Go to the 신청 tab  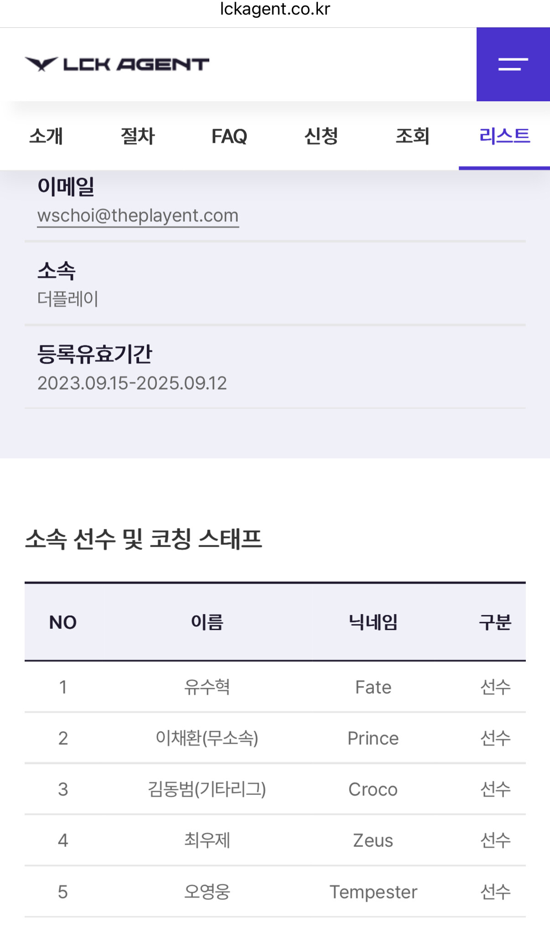(x=321, y=136)
